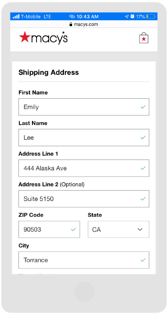
Task: Click the ZIP Code field showing 90503
Action: [49, 229]
